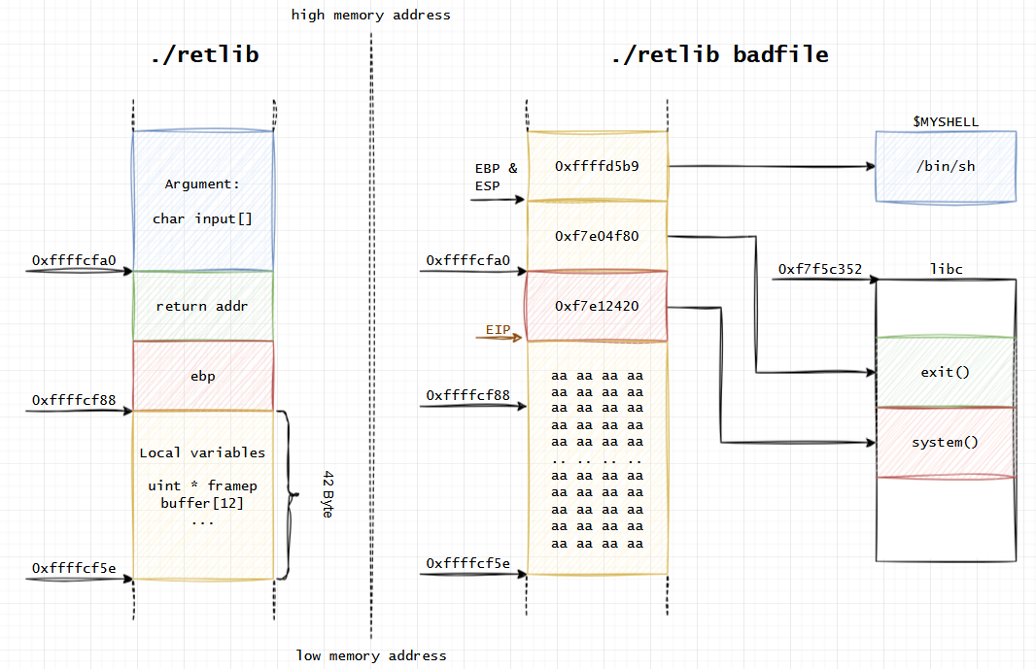This screenshot has height=669, width=1036.
Task: Click the "EBP & ESP" pointer label
Action: tap(496, 177)
